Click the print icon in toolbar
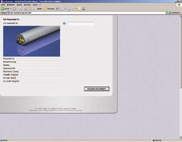The image size is (182, 142). coord(69,9)
